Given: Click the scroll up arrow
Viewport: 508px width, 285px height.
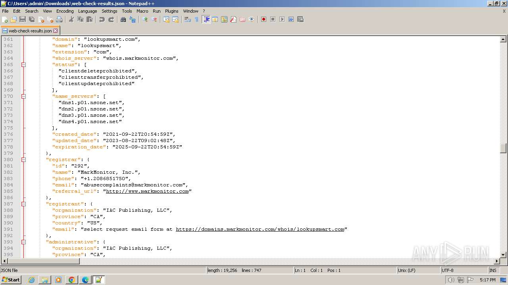Looking at the screenshot, I should click(x=503, y=39).
